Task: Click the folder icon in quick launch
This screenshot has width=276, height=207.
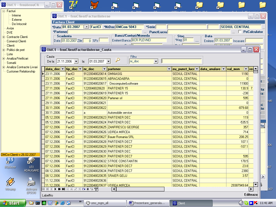Action: [31, 203]
